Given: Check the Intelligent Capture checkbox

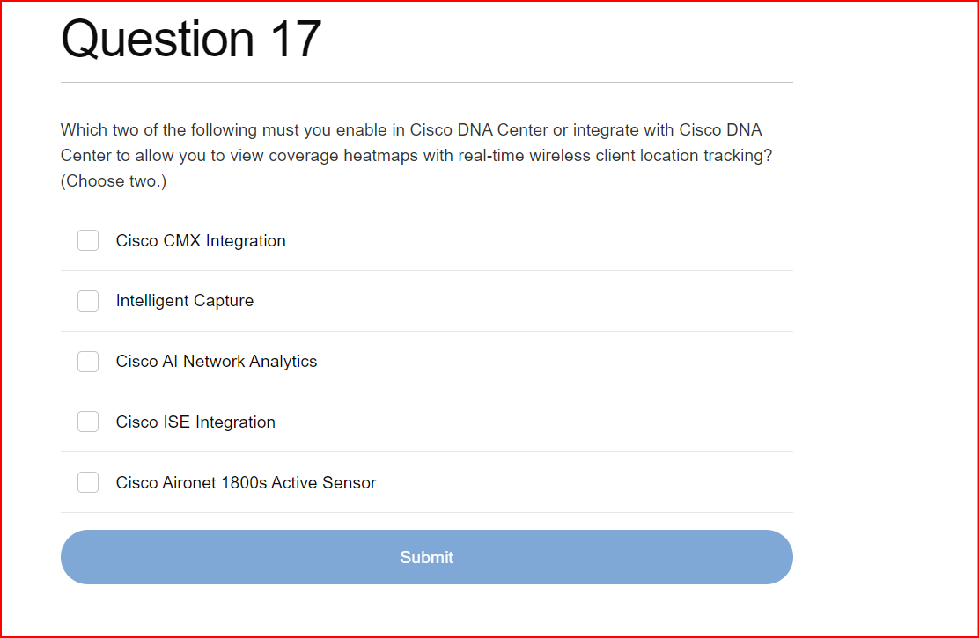Looking at the screenshot, I should (x=87, y=300).
